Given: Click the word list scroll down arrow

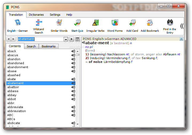Looking at the screenshot, I should [78, 124].
